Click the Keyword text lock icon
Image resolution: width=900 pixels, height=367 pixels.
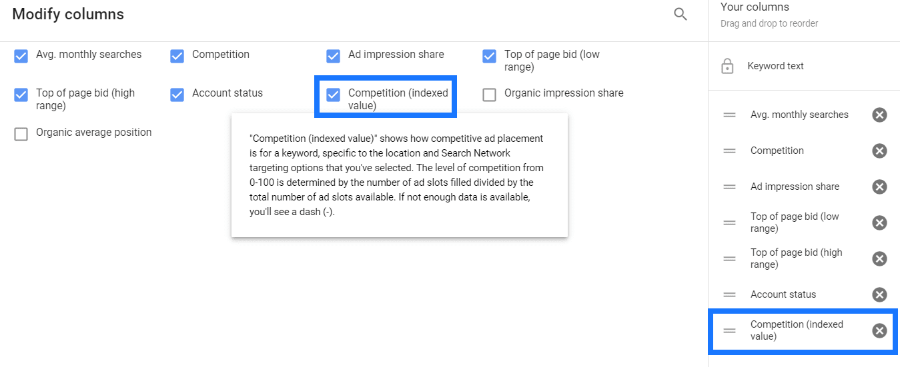pos(728,66)
